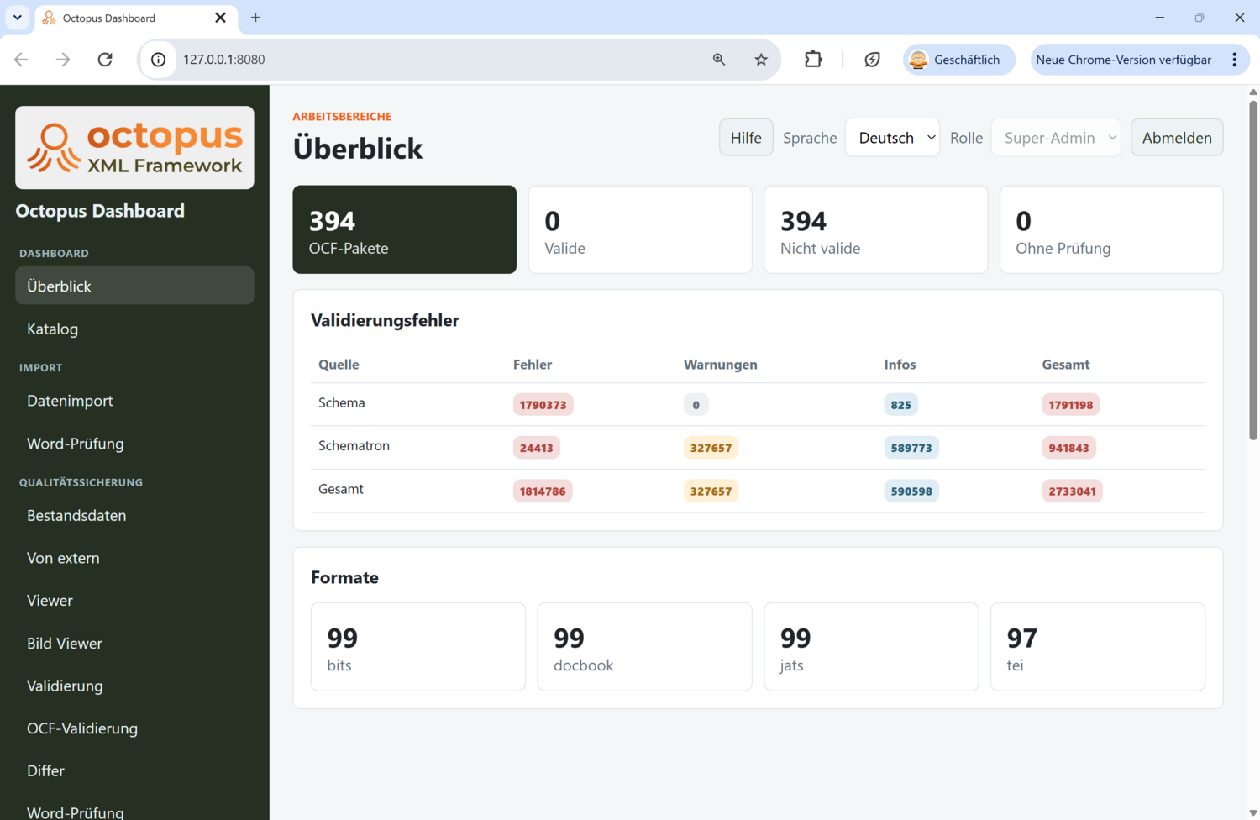This screenshot has width=1260, height=820.
Task: Open OCF-Validierung in the sidebar
Action: pyautogui.click(x=134, y=728)
